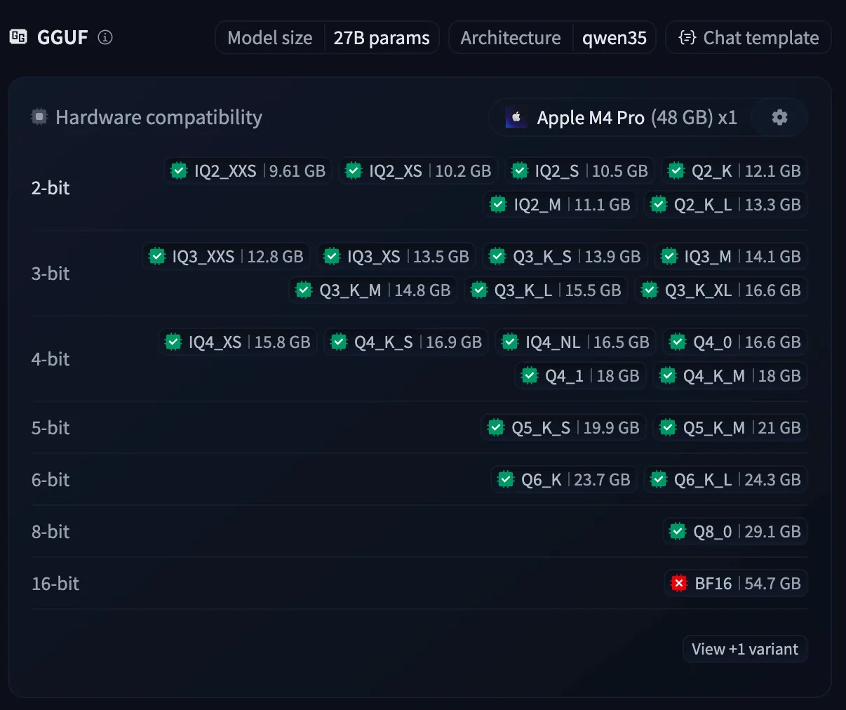The height and width of the screenshot is (710, 846).
Task: Click the GGUF file format icon
Action: pyautogui.click(x=18, y=36)
